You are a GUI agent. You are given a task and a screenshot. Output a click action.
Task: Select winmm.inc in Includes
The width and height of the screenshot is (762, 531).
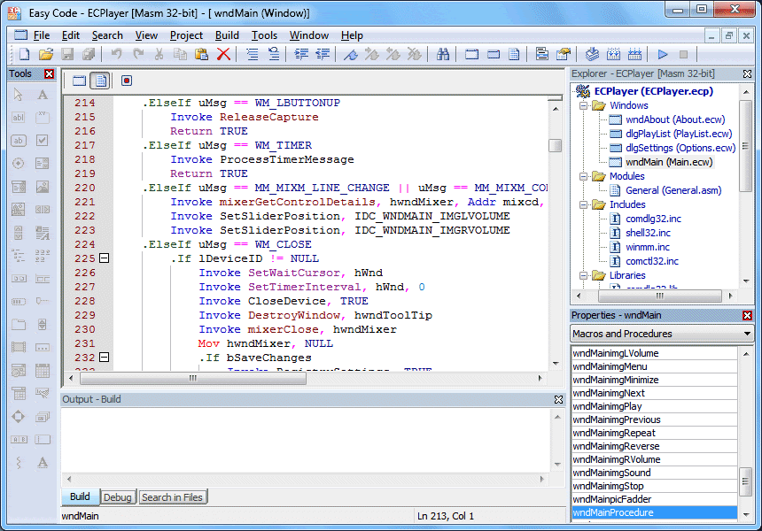point(648,247)
